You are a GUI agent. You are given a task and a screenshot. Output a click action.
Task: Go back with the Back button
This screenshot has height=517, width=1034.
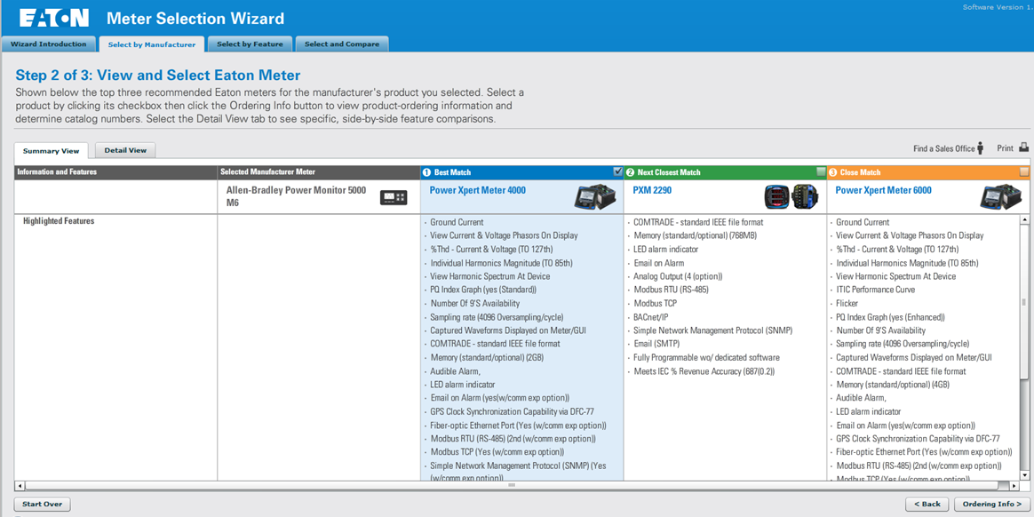[x=927, y=504]
